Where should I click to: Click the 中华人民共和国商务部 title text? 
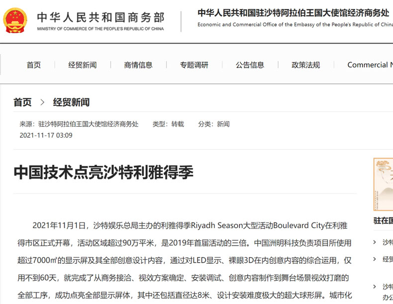[101, 17]
